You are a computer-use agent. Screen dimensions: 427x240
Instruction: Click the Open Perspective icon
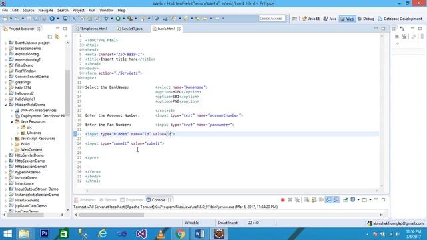coord(294,19)
